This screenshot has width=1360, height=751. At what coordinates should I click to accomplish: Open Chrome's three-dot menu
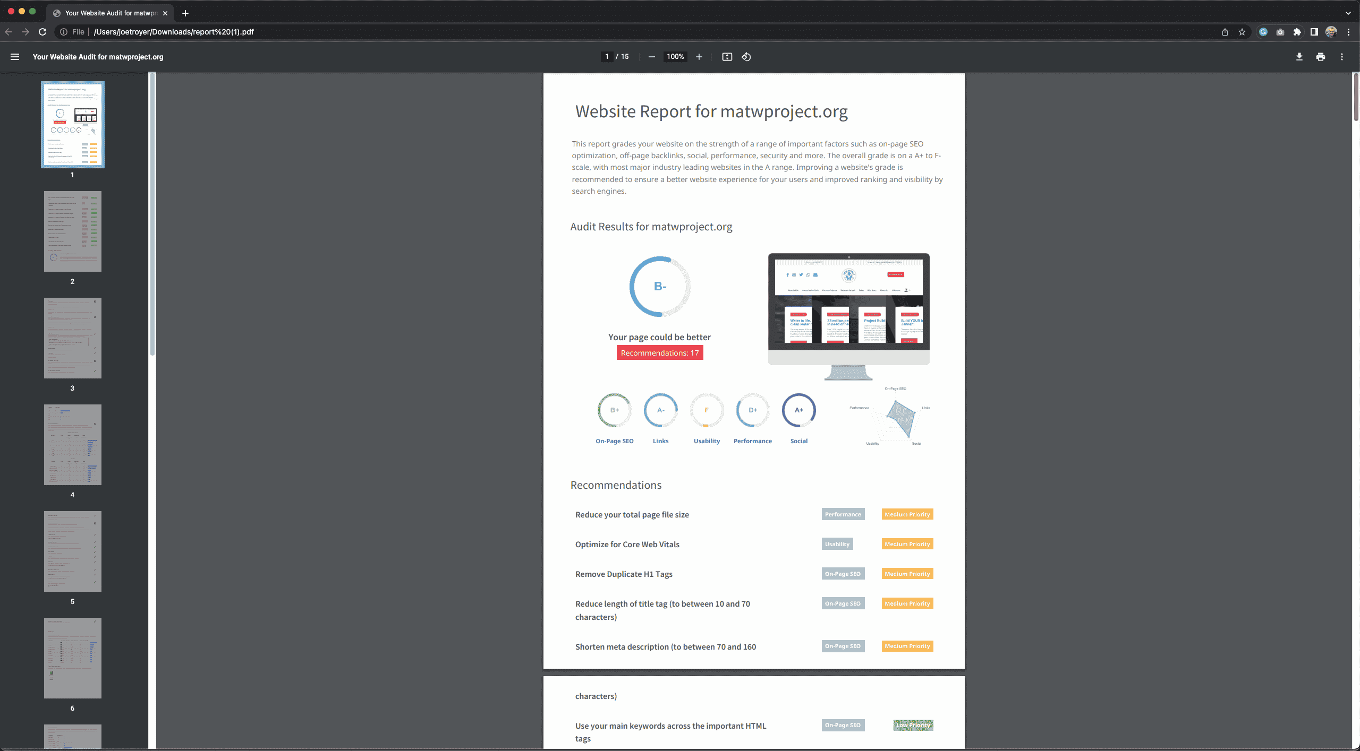(x=1348, y=32)
